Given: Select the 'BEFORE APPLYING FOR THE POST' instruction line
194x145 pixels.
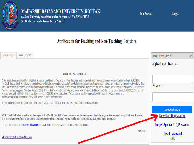Looking at the screenshot, I should click(x=50, y=103).
